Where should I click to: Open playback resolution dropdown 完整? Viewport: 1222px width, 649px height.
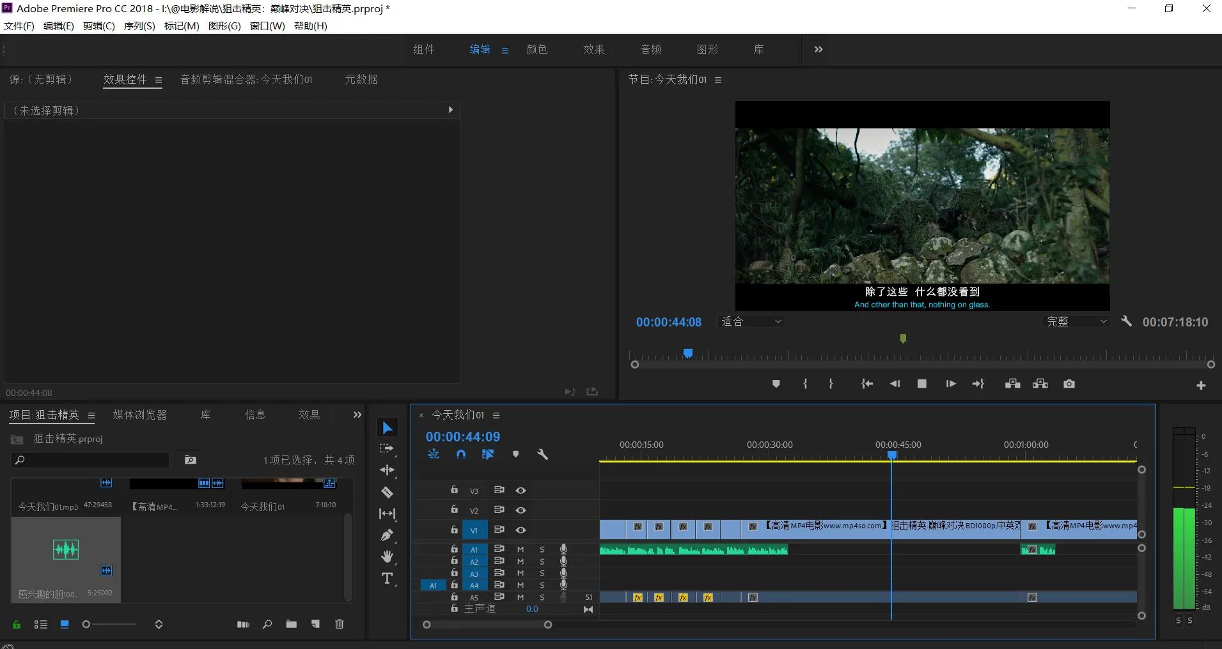pos(1076,321)
